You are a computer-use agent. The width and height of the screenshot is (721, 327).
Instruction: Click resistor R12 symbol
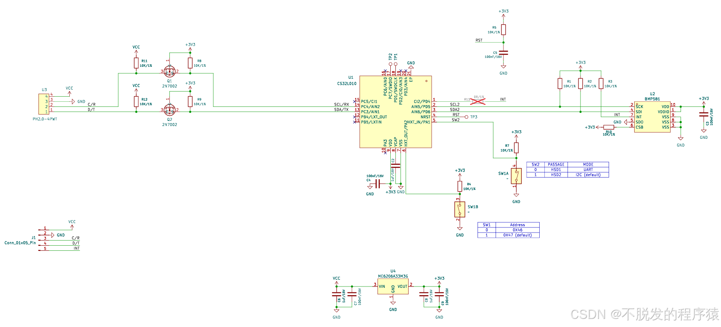[x=136, y=101]
